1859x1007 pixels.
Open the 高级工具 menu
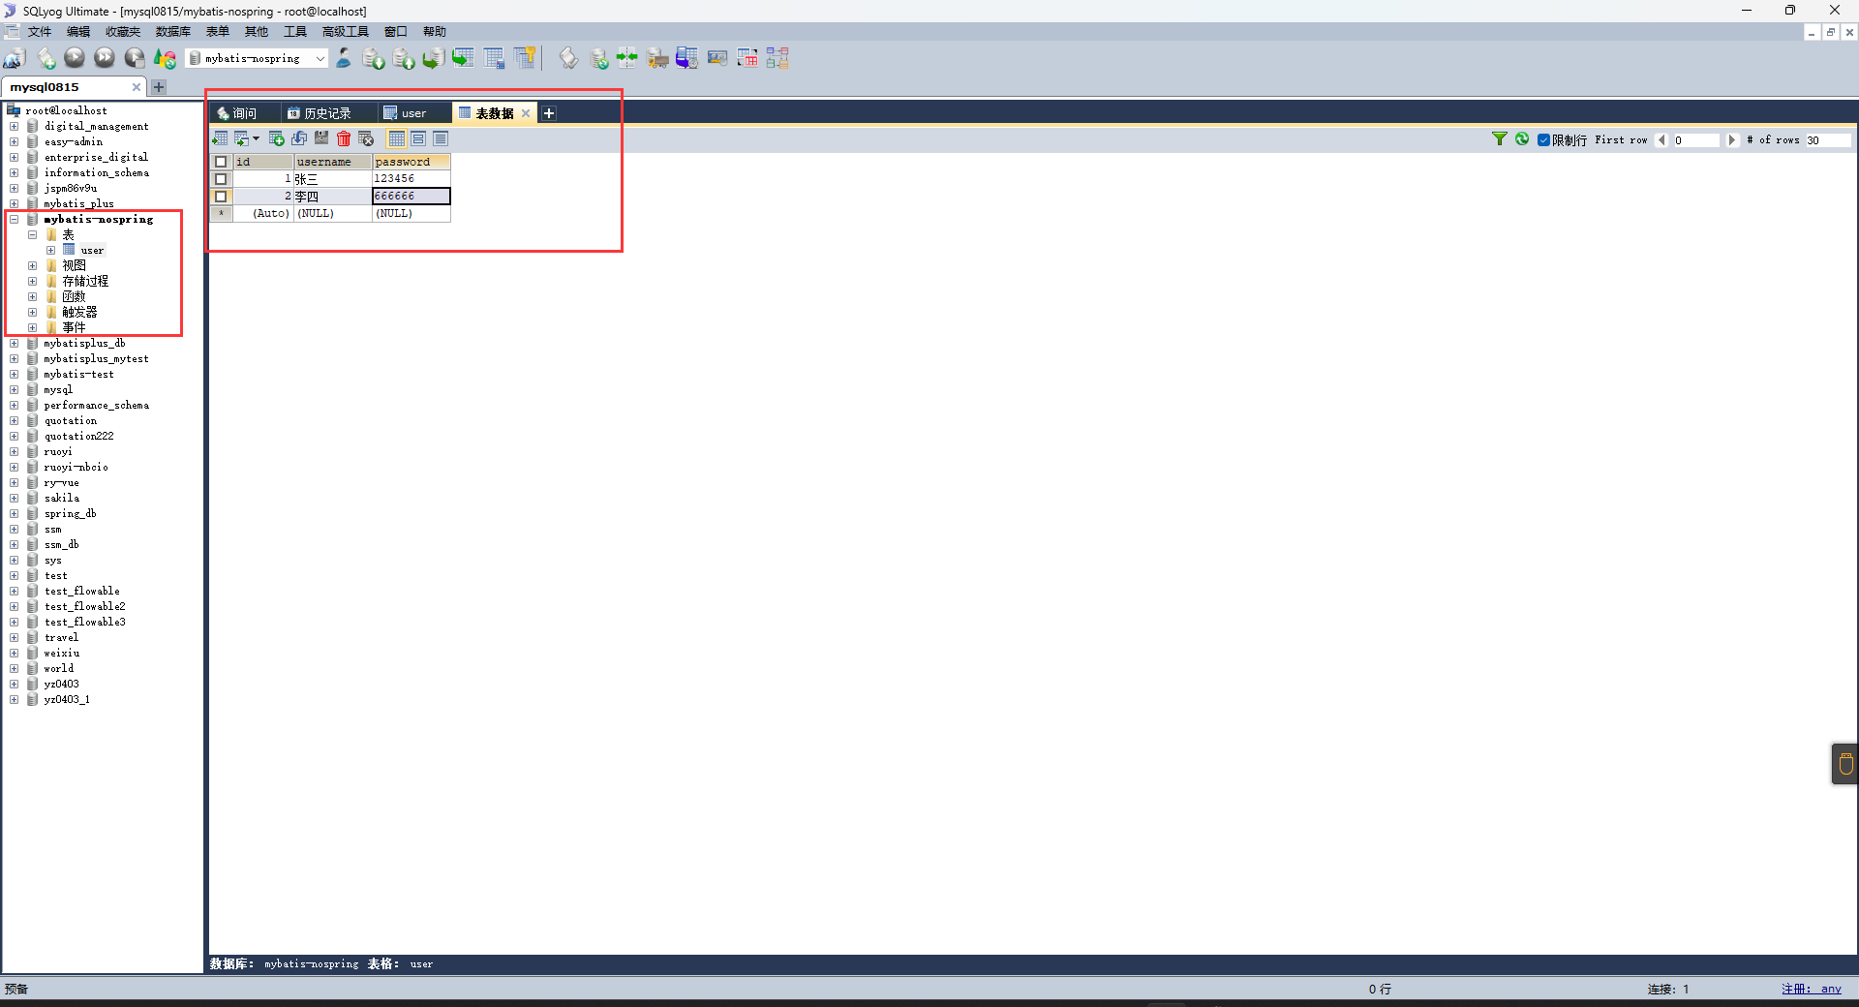coord(346,32)
